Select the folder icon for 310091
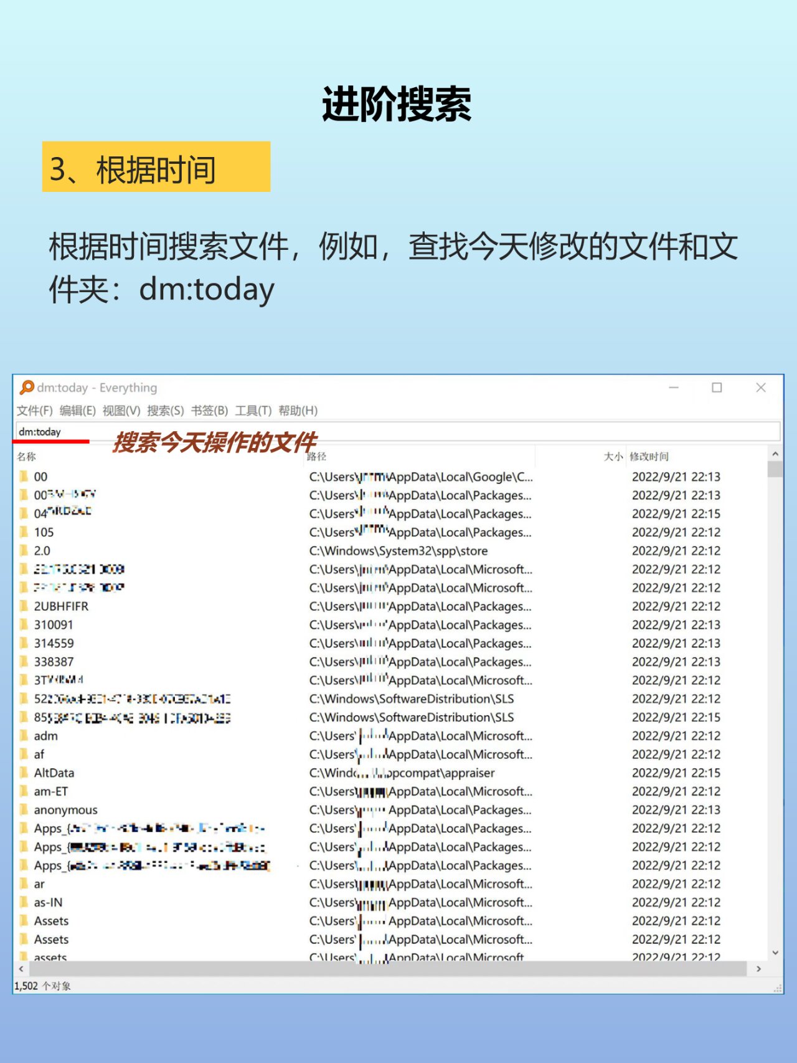The width and height of the screenshot is (797, 1063). (x=24, y=625)
